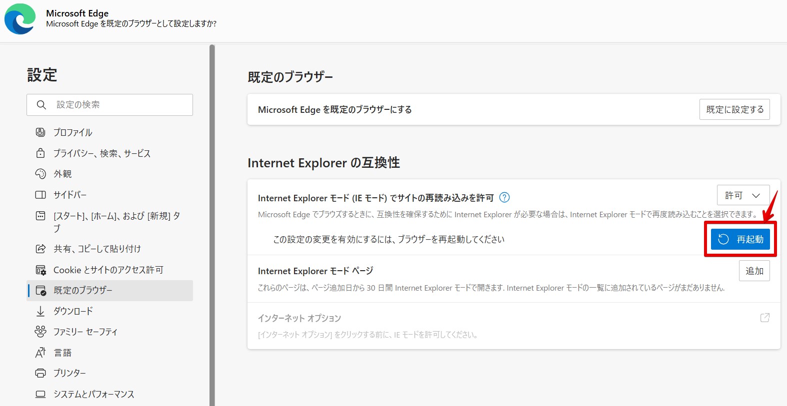Image resolution: width=787 pixels, height=406 pixels.
Task: Go to ファミリー セーフティ settings
Action: coord(110,332)
